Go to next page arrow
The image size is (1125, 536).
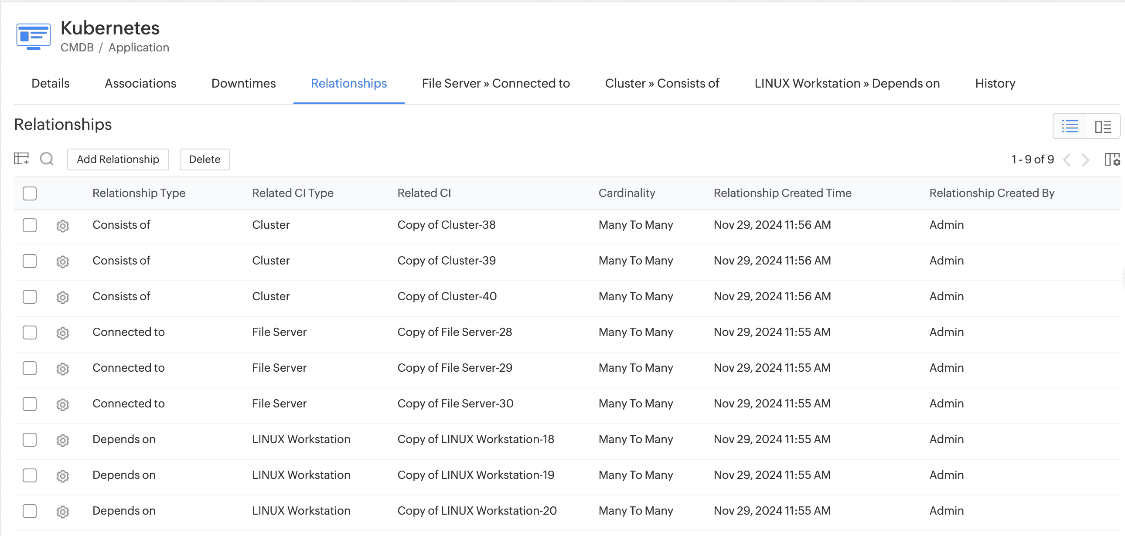click(x=1085, y=160)
